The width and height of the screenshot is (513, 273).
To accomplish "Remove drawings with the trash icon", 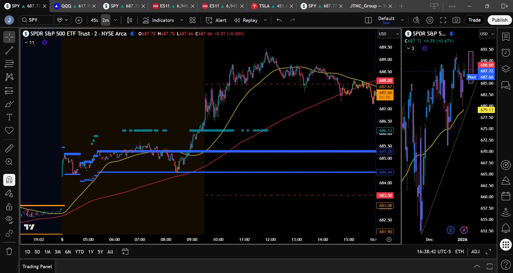I will click(9, 251).
